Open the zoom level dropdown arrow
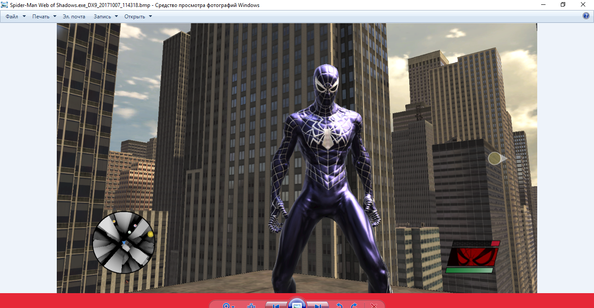 234,306
